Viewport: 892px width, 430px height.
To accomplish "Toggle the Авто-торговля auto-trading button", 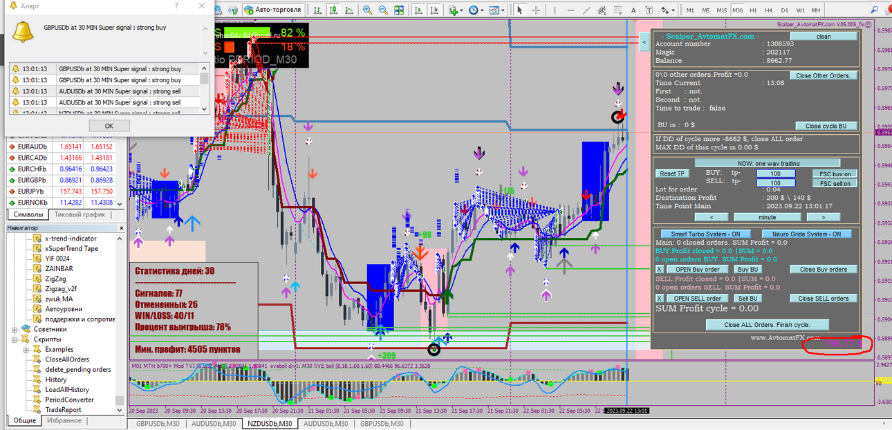I will (272, 10).
